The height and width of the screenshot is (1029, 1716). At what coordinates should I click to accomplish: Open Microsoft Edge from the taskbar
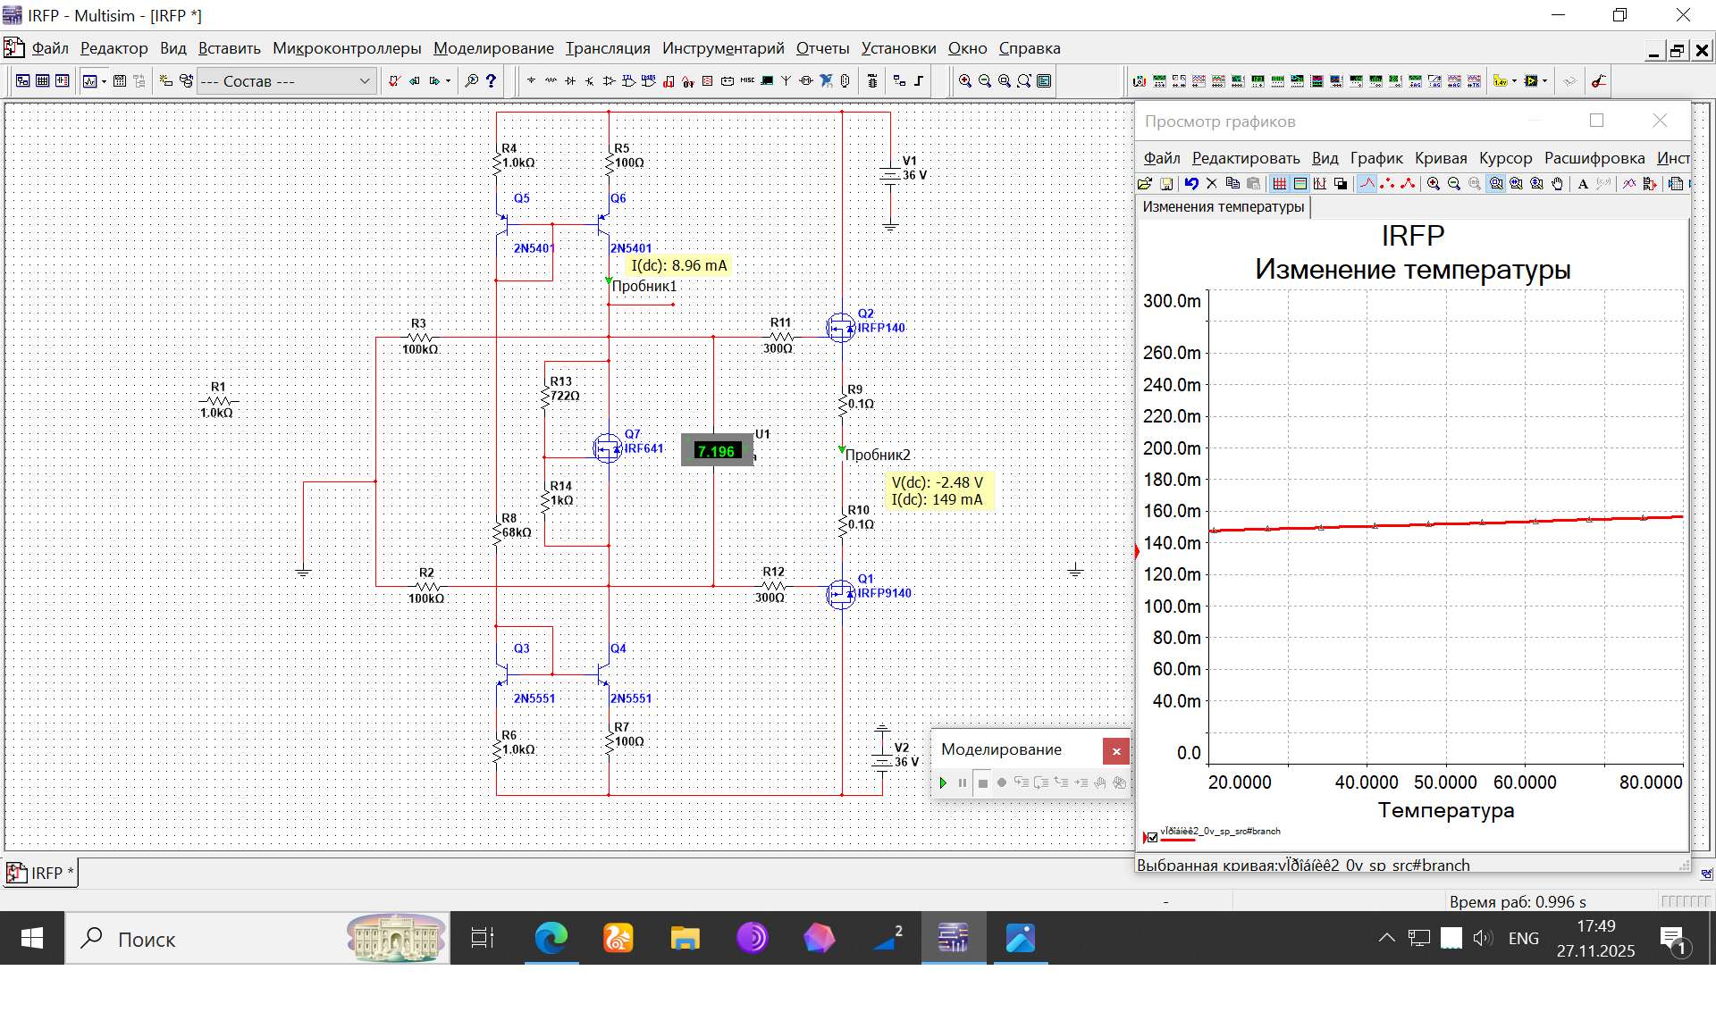pos(551,938)
